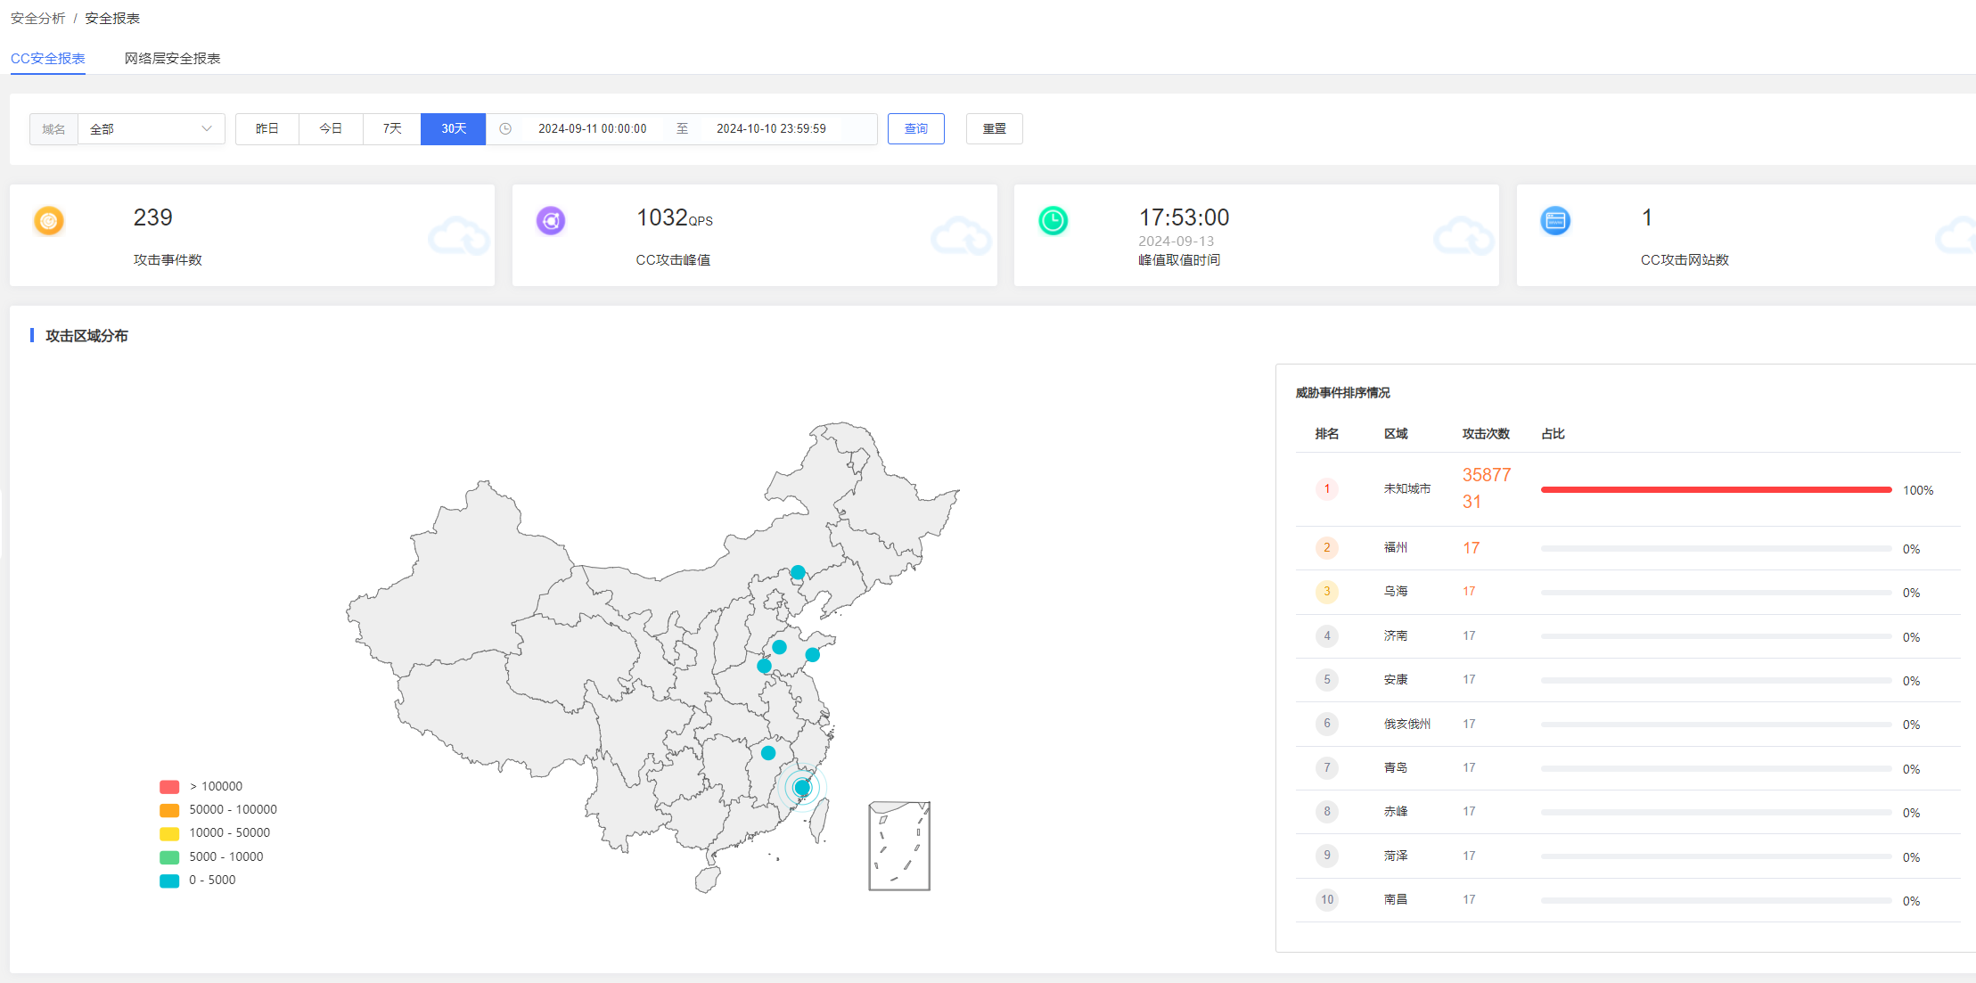Screen dimensions: 1976x983
Task: Expand domain selector via chevron arrow
Action: click(207, 129)
